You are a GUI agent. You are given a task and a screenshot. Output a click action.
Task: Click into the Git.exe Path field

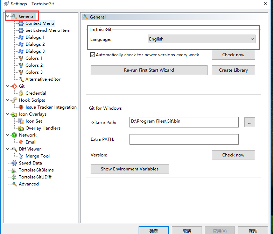pos(184,122)
